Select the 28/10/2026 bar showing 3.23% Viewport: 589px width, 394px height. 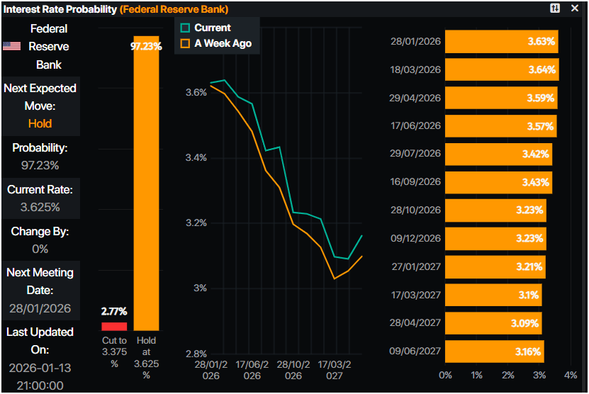click(x=495, y=210)
